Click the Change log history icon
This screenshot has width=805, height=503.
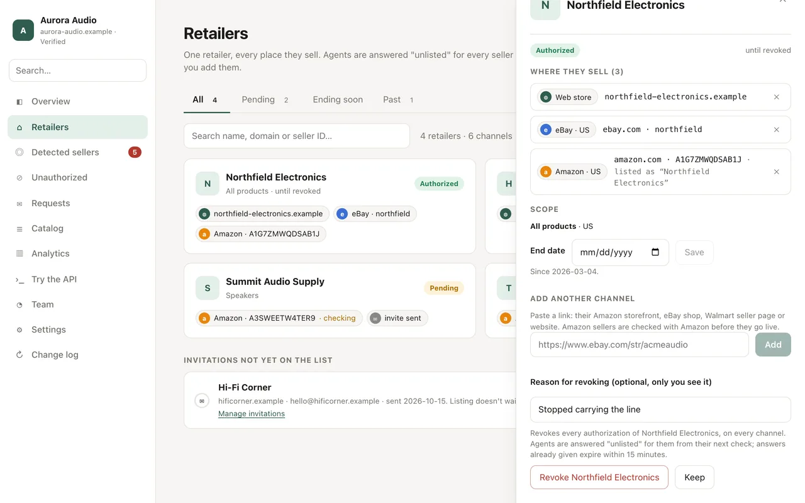pyautogui.click(x=19, y=355)
